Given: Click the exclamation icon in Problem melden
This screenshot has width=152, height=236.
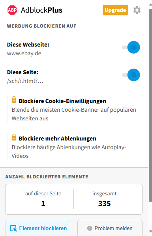Looking at the screenshot, I should [x=90, y=228].
